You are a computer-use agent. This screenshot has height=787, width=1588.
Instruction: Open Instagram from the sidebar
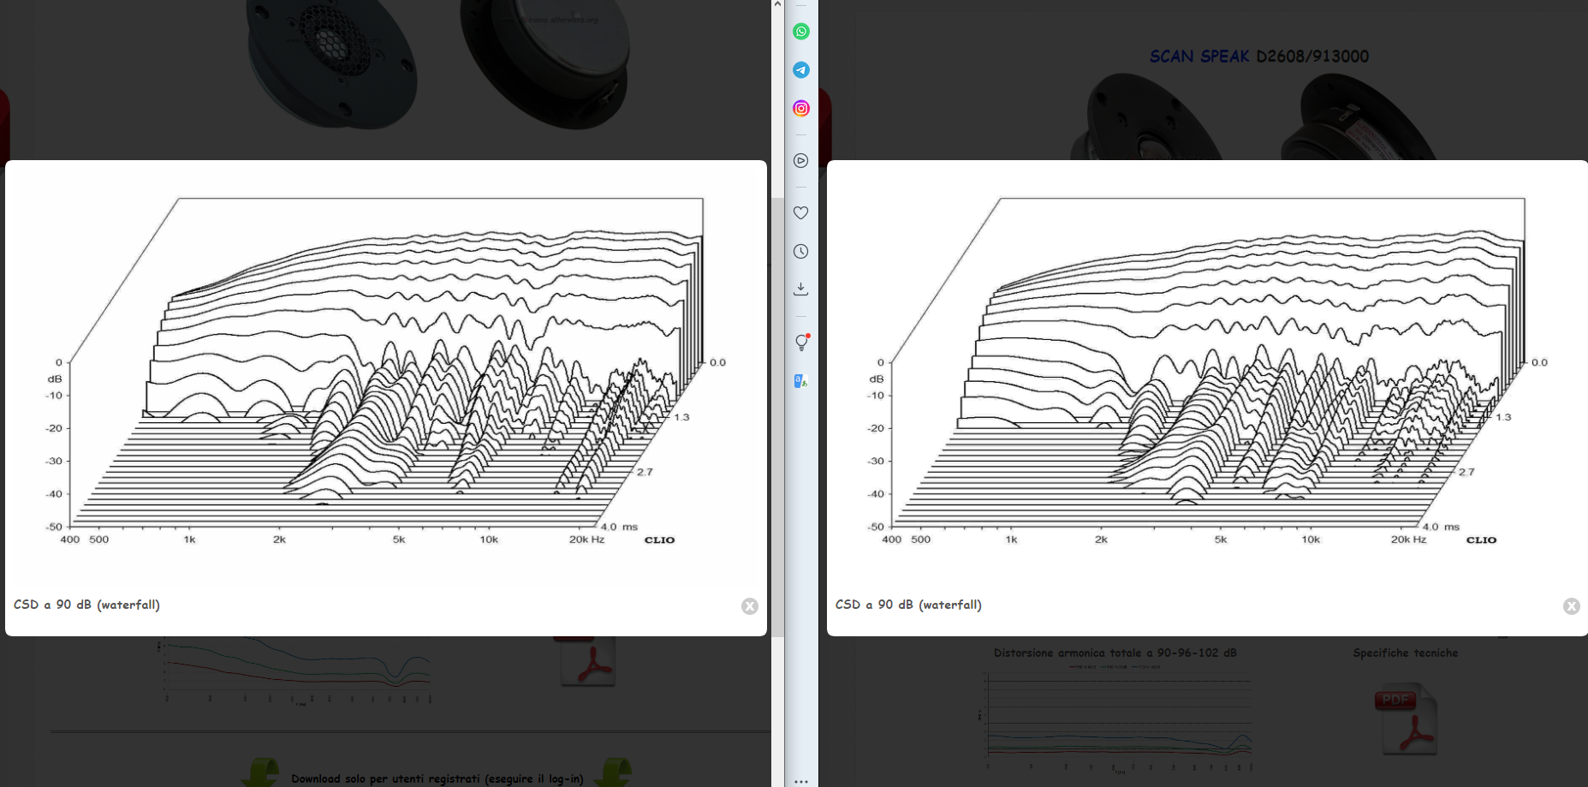click(800, 108)
